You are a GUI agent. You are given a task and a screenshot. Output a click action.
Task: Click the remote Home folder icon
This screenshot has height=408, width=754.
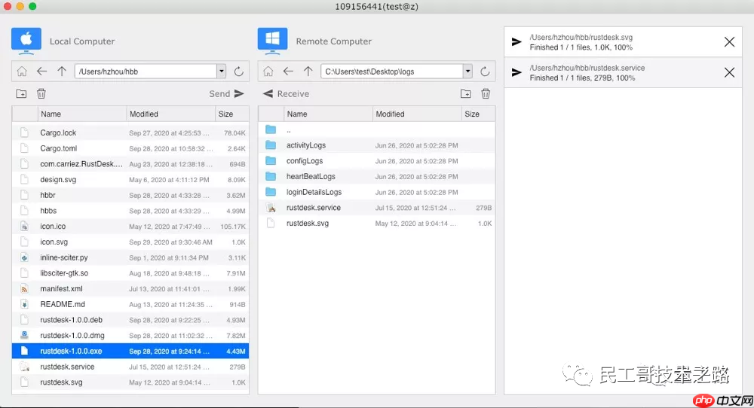268,72
